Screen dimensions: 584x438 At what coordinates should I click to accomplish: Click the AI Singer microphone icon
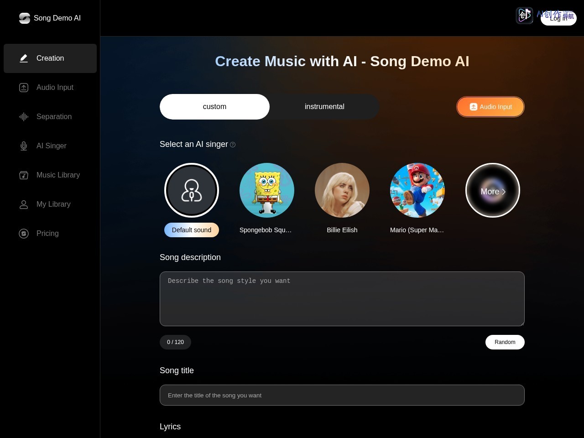tap(24, 146)
